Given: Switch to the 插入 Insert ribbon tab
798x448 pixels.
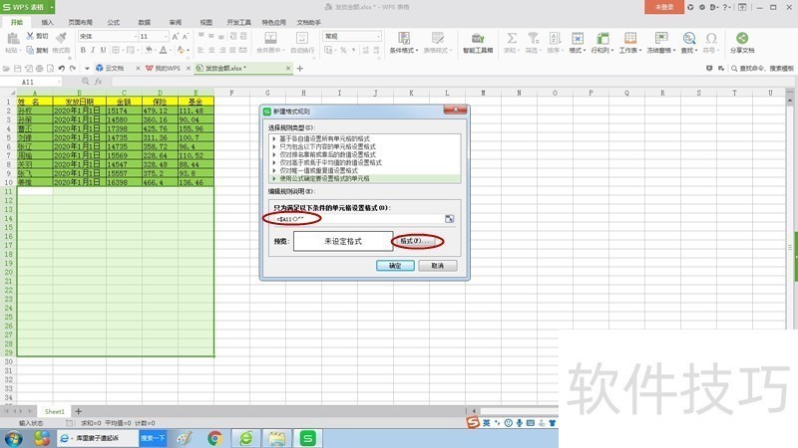Looking at the screenshot, I should (x=47, y=22).
